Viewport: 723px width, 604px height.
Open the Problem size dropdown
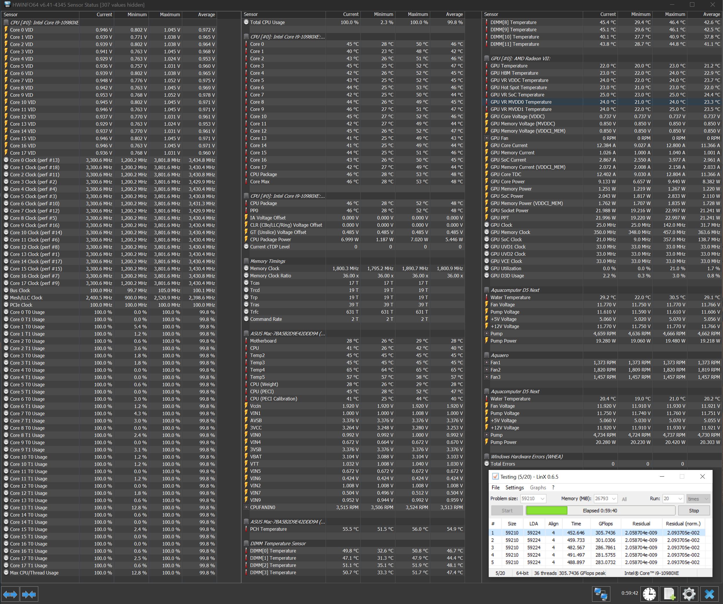(x=542, y=499)
